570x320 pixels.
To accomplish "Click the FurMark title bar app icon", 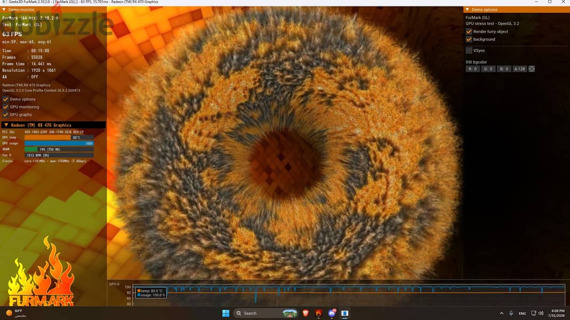I will click(4, 2).
